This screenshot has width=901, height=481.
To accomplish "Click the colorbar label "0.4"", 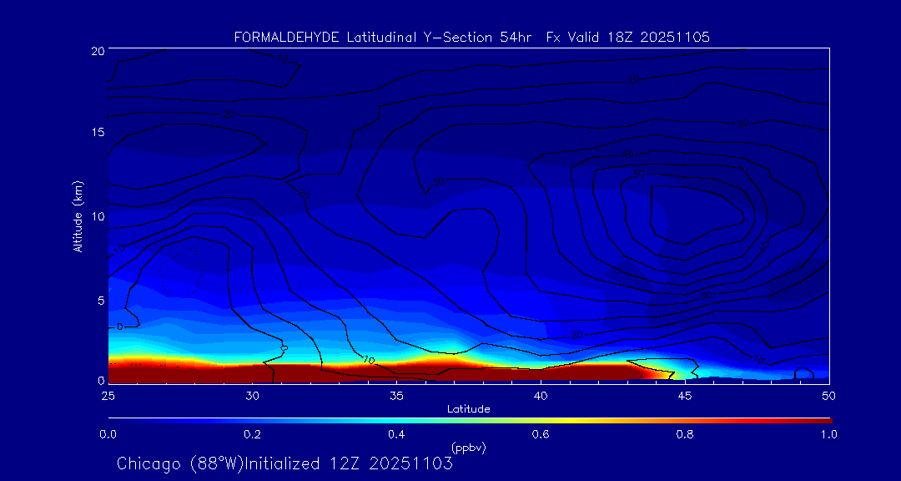I will pos(397,434).
